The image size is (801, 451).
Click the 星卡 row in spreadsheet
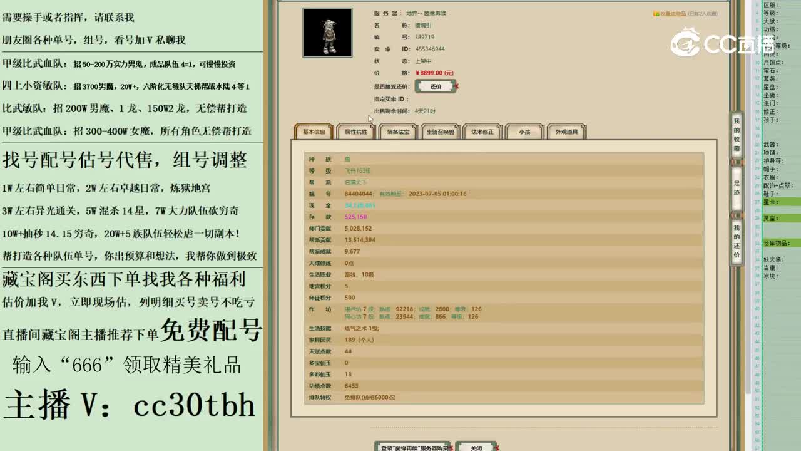click(782, 202)
